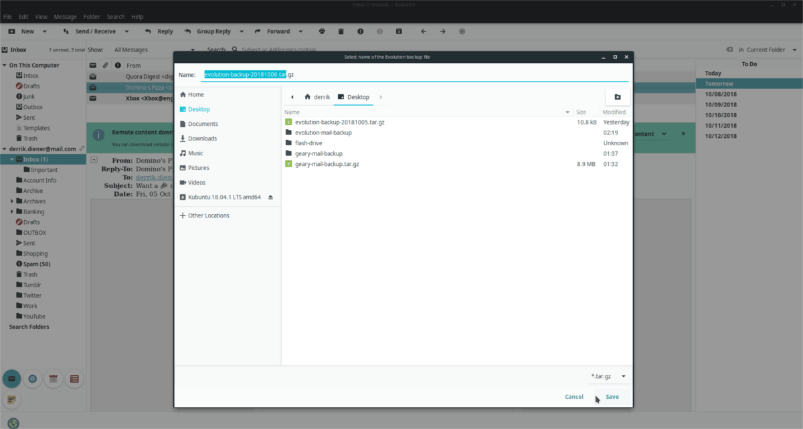Click the Print toolbar icon in Evolution
803x429 pixels.
click(x=322, y=31)
